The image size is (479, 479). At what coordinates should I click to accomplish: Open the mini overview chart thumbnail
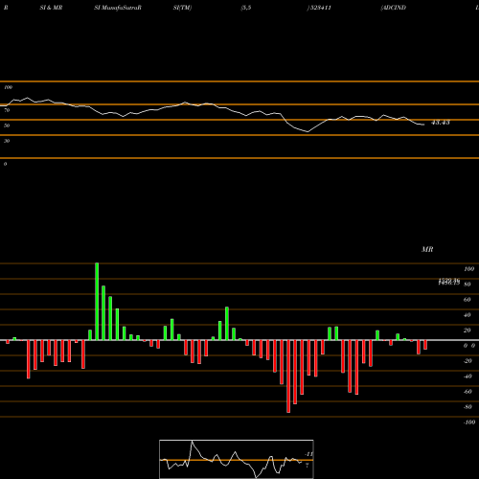coord(237,459)
